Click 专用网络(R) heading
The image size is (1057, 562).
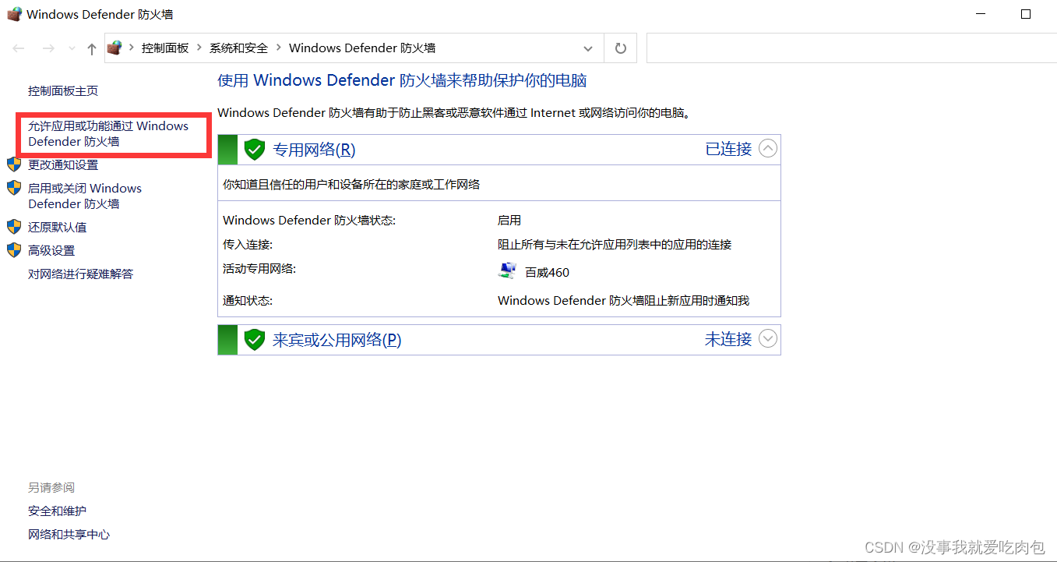pos(314,150)
